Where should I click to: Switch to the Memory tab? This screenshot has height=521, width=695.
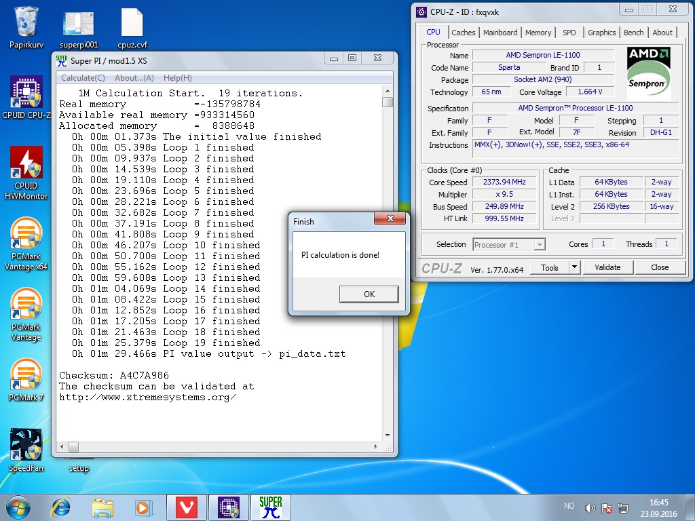(x=538, y=33)
